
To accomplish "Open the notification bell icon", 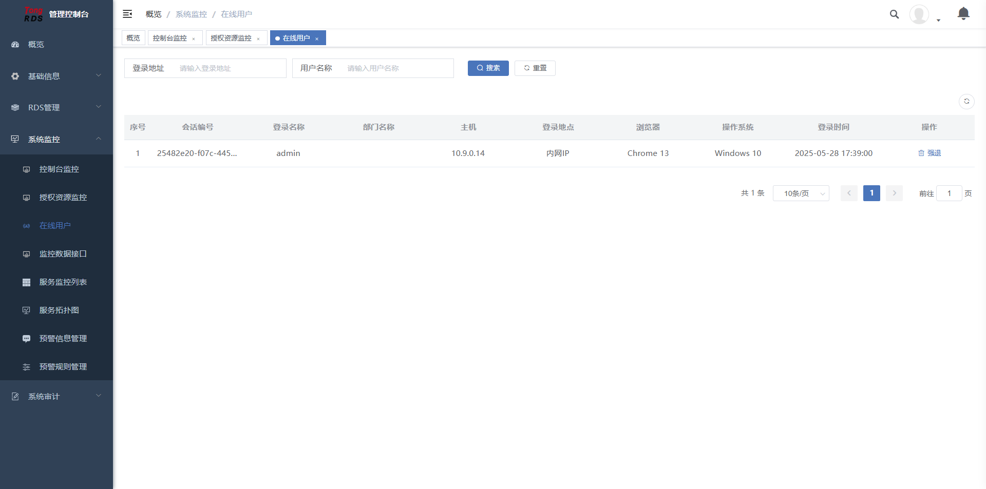I will [963, 14].
